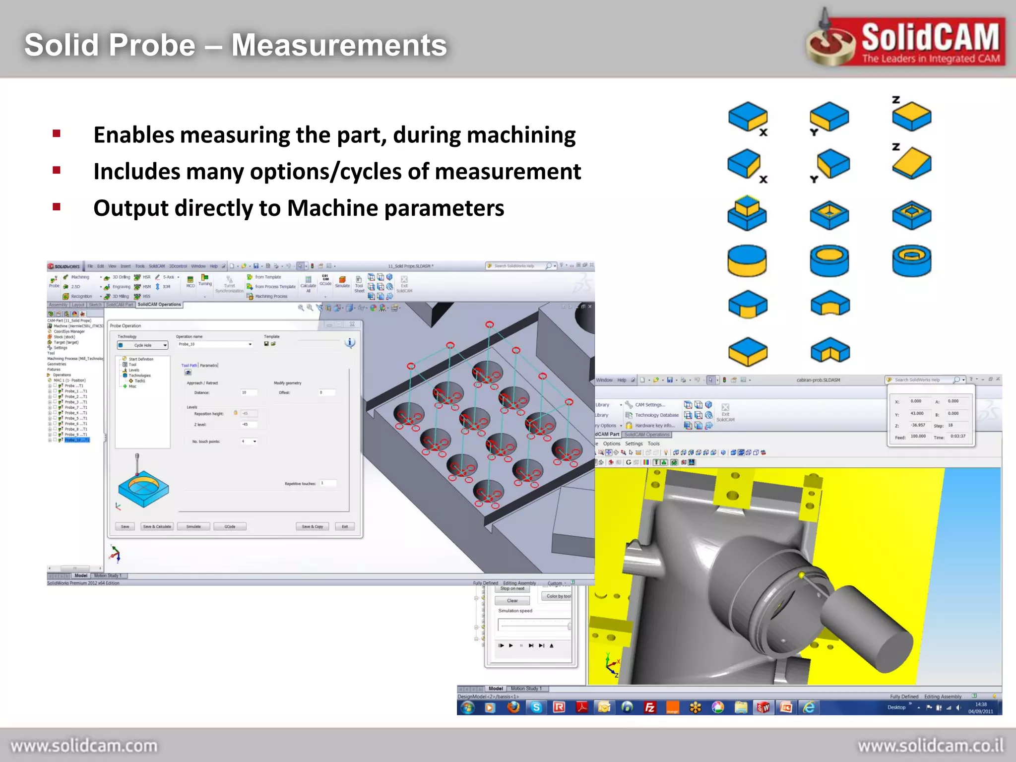Tick the checkbox beside Probe_3 ...T1
Viewport: 1016px width, 762px height.
[56, 402]
